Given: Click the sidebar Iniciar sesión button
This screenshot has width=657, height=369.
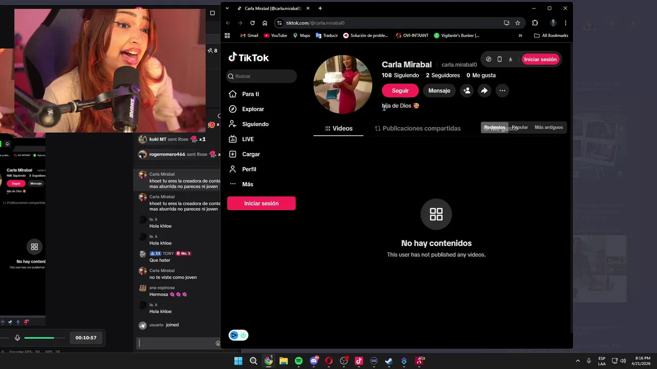Looking at the screenshot, I should pos(261,203).
